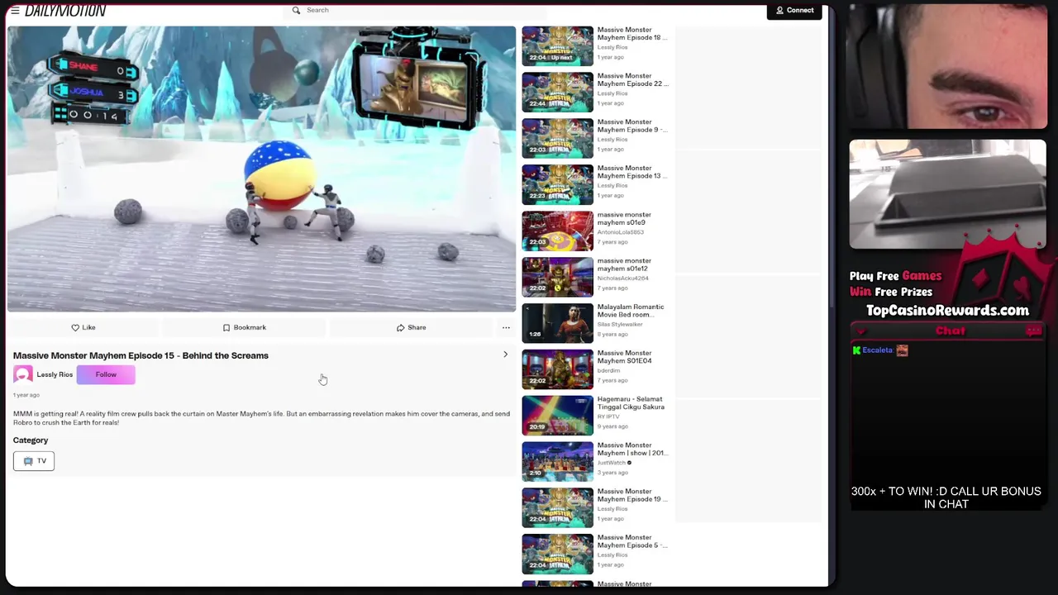Open Lessly Rios channel name link
The width and height of the screenshot is (1058, 595).
[x=55, y=374]
